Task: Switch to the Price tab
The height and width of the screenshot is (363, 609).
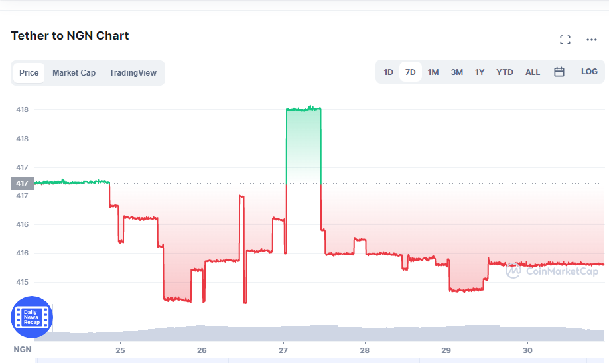Action: tap(29, 73)
